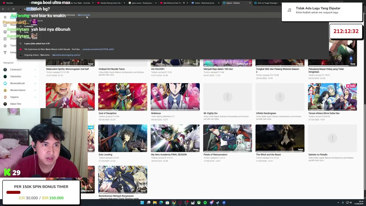Open the God of Deception thumbnail

pyautogui.click(x=123, y=97)
